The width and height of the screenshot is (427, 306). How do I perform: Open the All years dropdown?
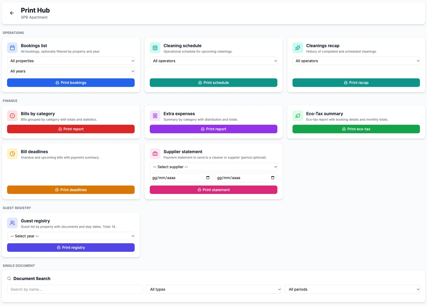(x=71, y=71)
